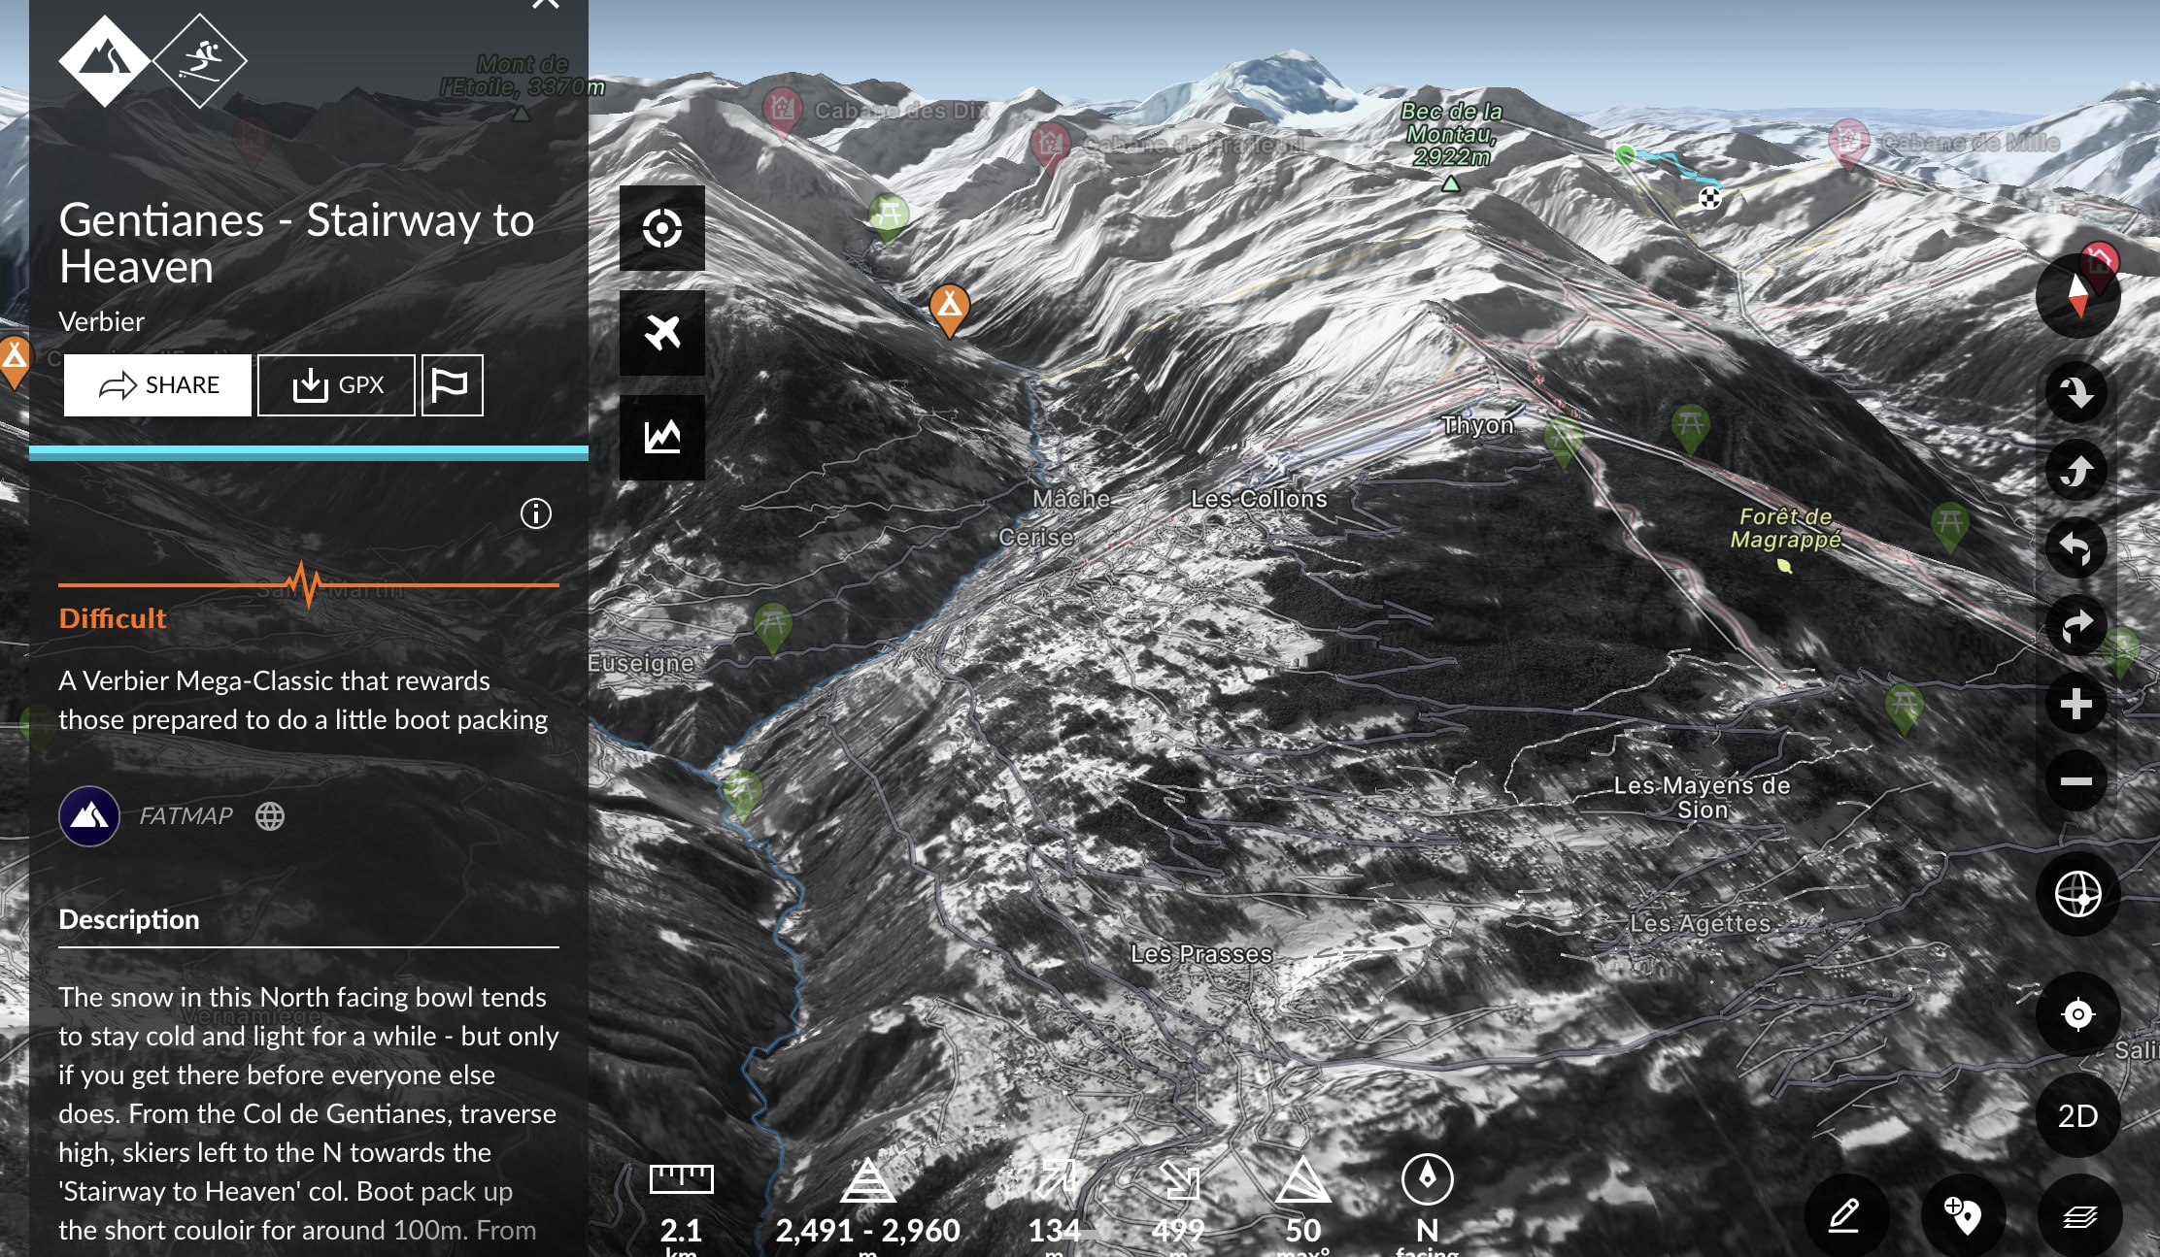
Task: Click the Verbier location subtitle
Action: (x=101, y=321)
